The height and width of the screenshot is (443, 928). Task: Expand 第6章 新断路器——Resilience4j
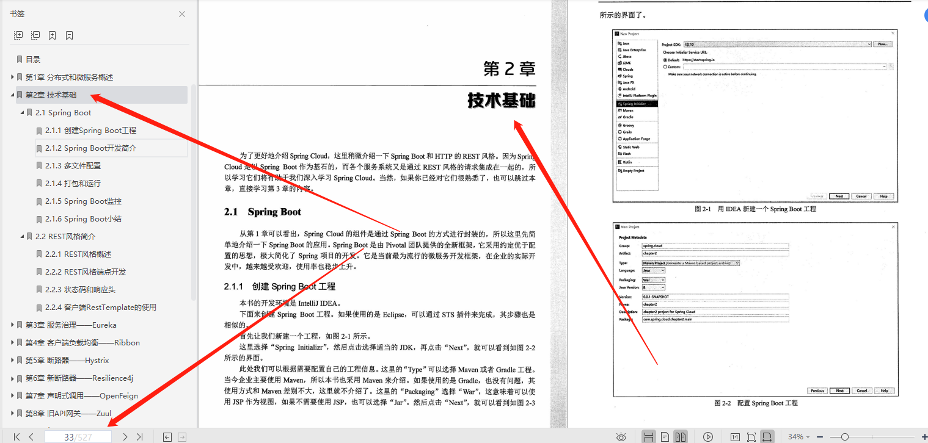coord(12,378)
